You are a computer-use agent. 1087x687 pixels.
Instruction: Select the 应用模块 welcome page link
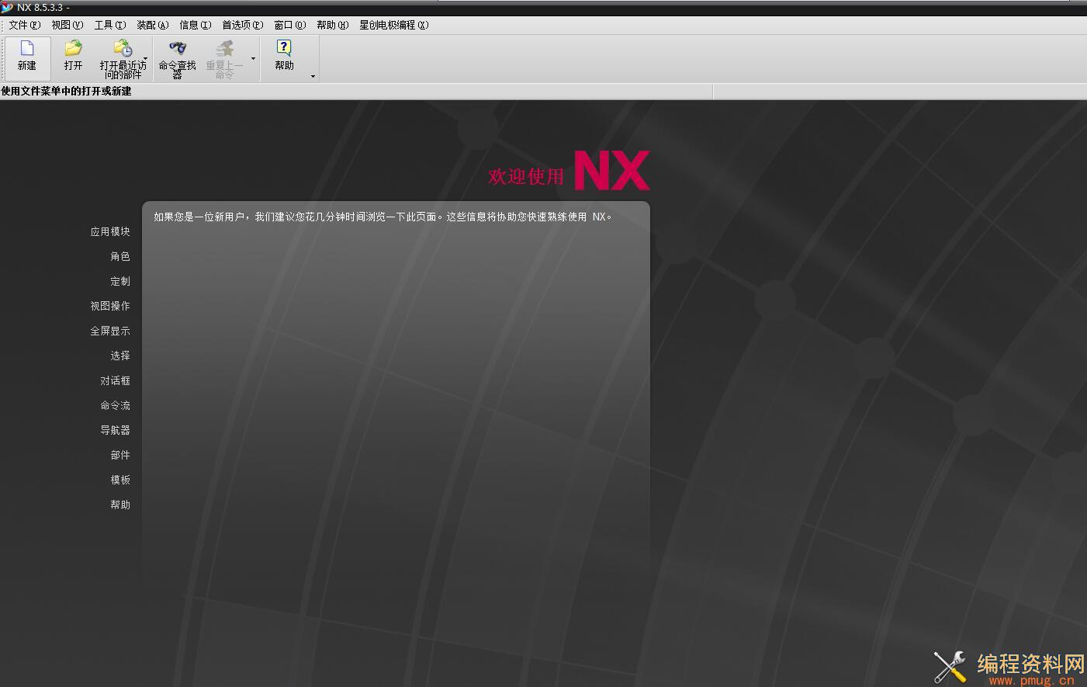click(110, 231)
